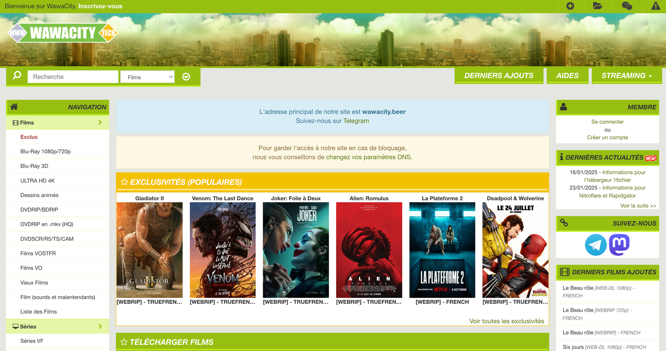This screenshot has height=351, width=666.
Task: Select DVDRIP en .mkv (HQ) in navigation
Action: point(47,224)
